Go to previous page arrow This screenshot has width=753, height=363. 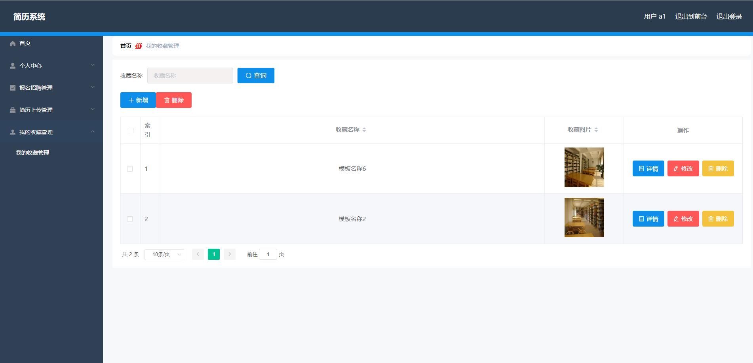pos(198,254)
